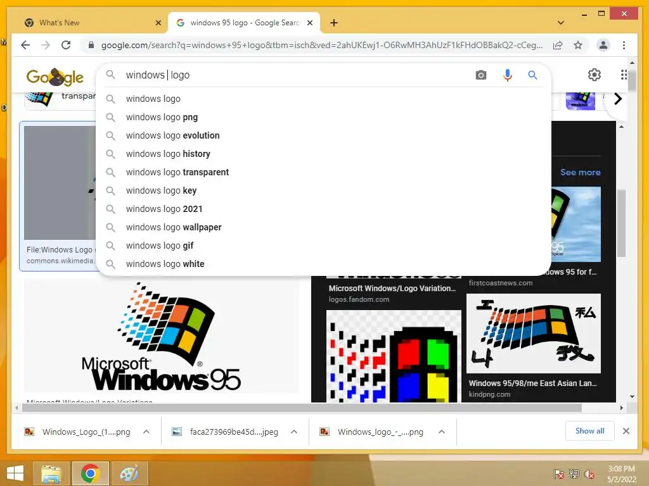Click the Google doodle logo
This screenshot has height=486, width=649.
click(55, 77)
